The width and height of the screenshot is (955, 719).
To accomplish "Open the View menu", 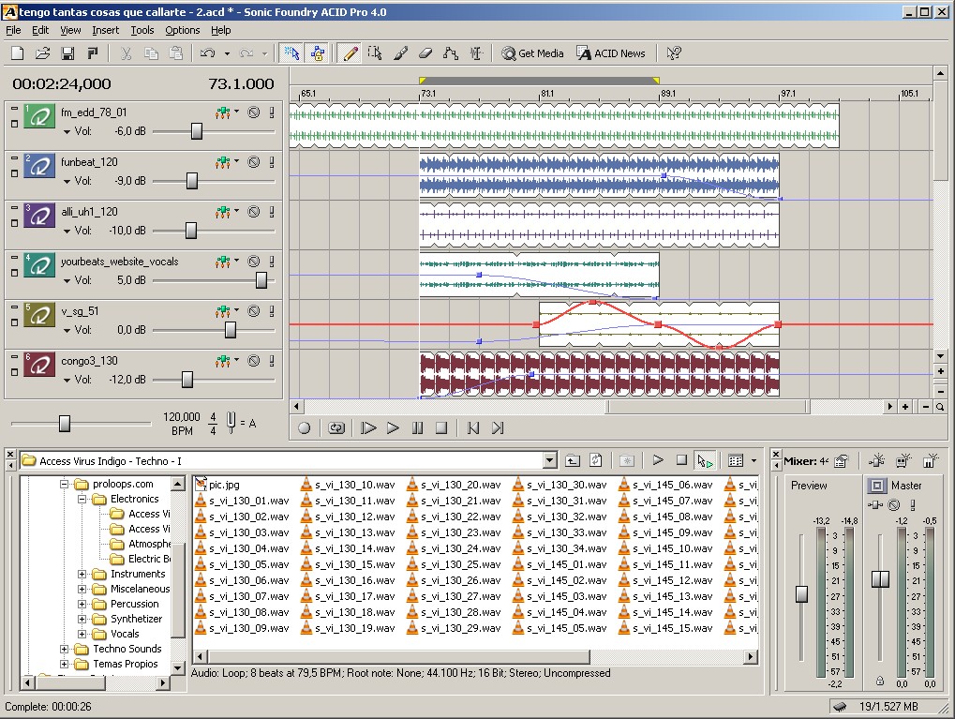I will [70, 30].
